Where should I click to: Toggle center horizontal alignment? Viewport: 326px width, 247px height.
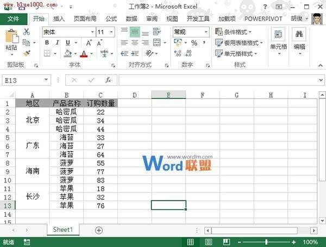click(x=135, y=43)
